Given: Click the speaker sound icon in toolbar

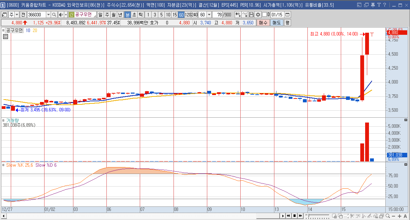Looking at the screenshot, I should tap(61, 15).
